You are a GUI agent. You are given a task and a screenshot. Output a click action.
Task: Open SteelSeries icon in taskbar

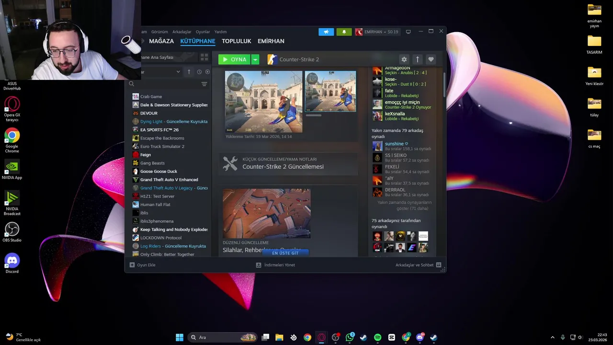point(293,337)
